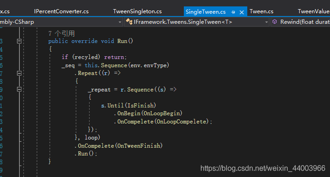Open the TweenValue tab
Screen dimensions: 330x177
(313, 11)
